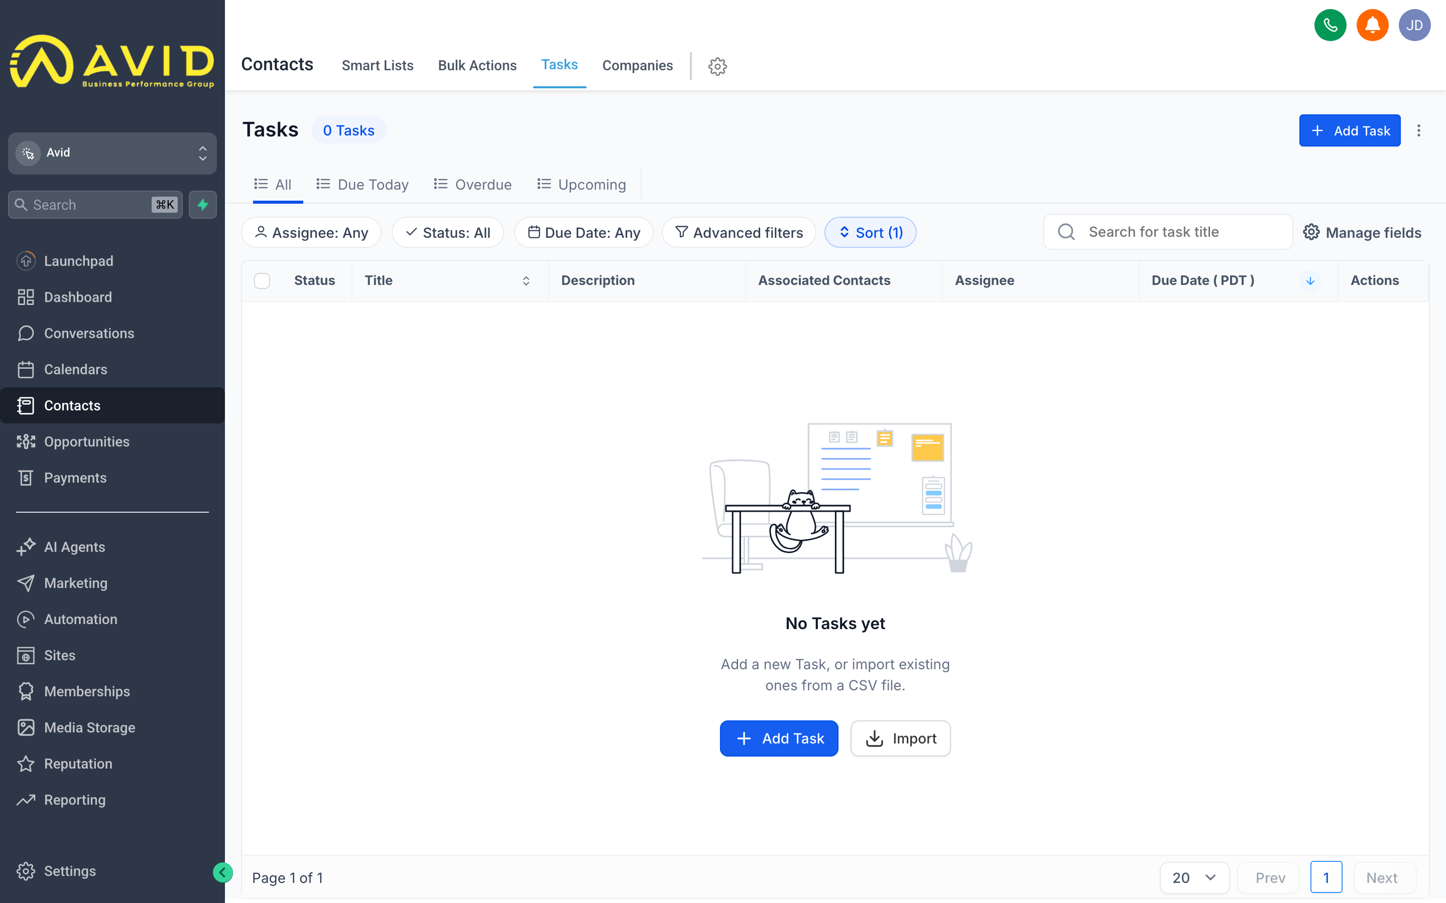Open the Due Date: Any filter

pyautogui.click(x=584, y=232)
